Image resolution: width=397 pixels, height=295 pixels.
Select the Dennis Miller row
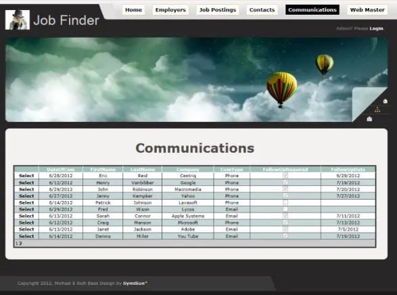click(x=26, y=236)
